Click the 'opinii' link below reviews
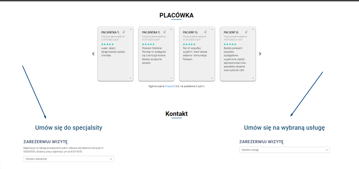Image resolution: width=359 pixels, height=169 pixels. tap(200, 86)
